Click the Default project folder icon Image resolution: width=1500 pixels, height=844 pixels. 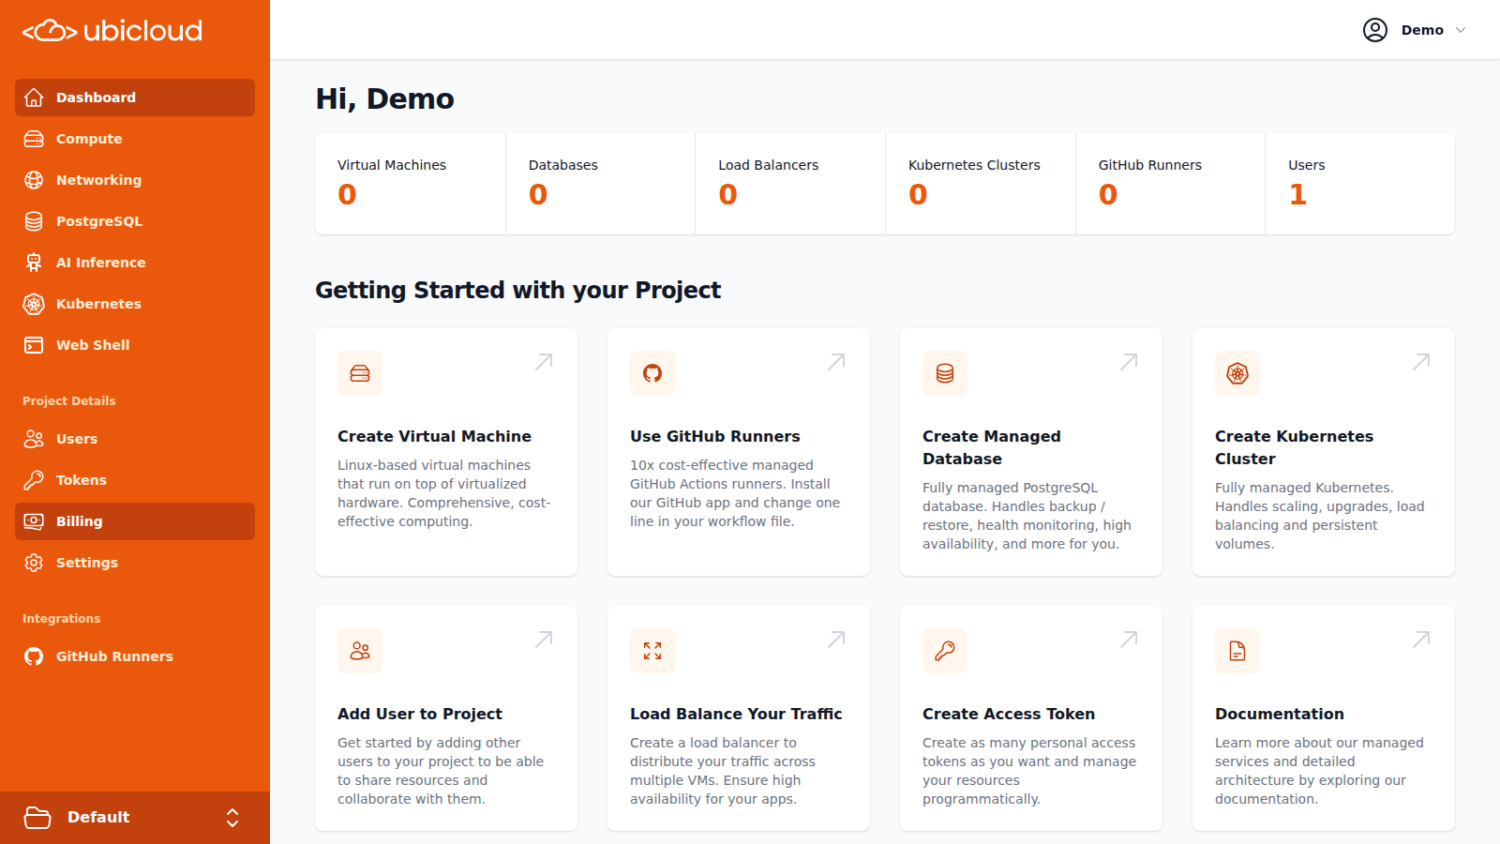pos(37,818)
